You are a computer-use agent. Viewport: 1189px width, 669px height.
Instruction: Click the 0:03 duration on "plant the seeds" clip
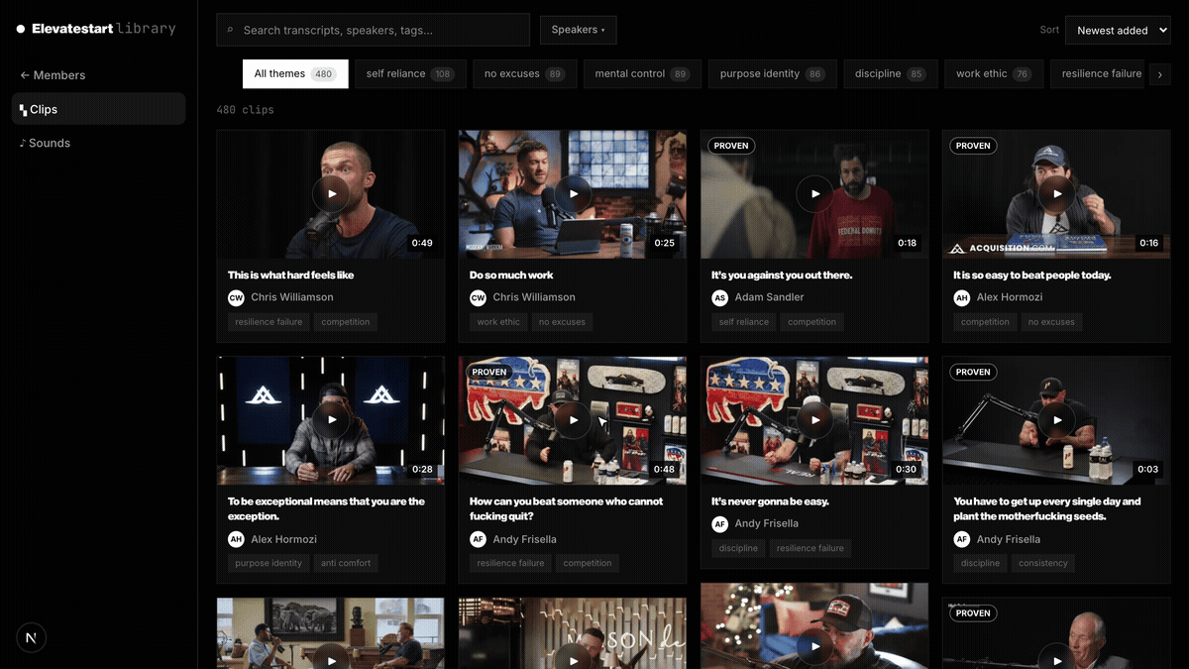pos(1147,469)
